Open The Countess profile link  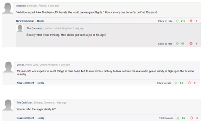click(x=34, y=28)
